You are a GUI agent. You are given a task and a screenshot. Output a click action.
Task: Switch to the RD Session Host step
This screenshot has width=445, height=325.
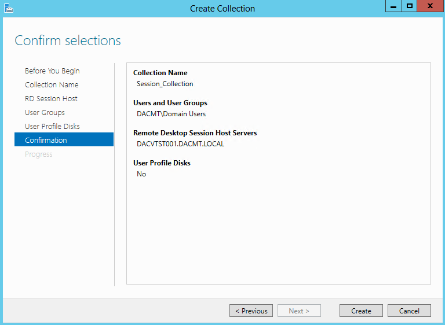point(51,99)
